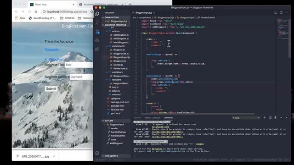Select the Terminal panel tab
This screenshot has height=165, width=294.
[x=169, y=118]
